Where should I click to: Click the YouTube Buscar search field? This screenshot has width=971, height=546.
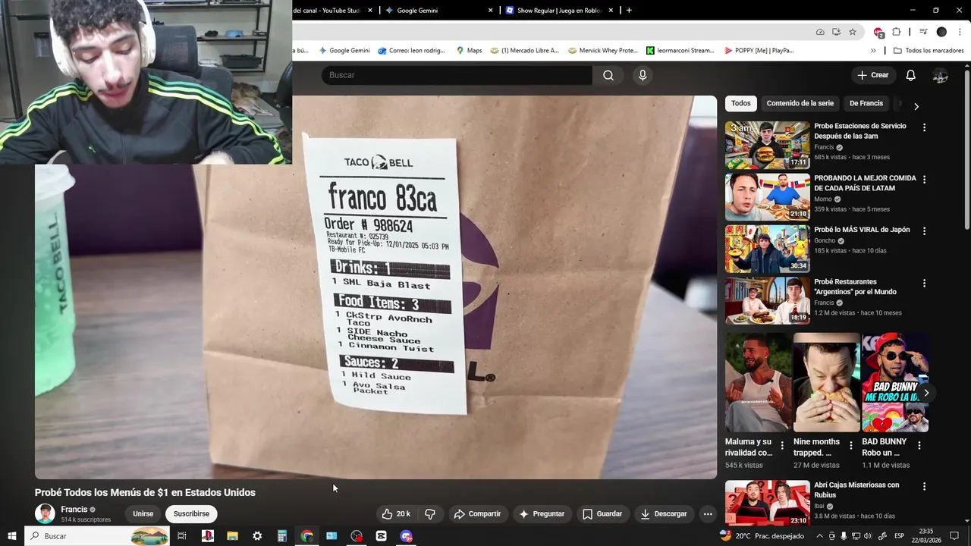coord(457,75)
